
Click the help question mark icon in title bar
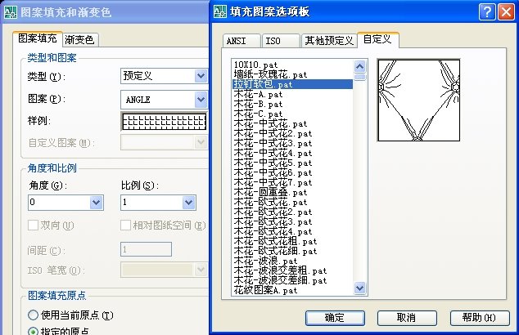pyautogui.click(x=487, y=12)
